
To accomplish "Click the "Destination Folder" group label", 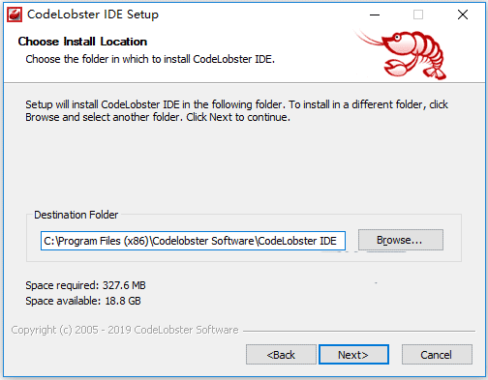I will 76,215.
